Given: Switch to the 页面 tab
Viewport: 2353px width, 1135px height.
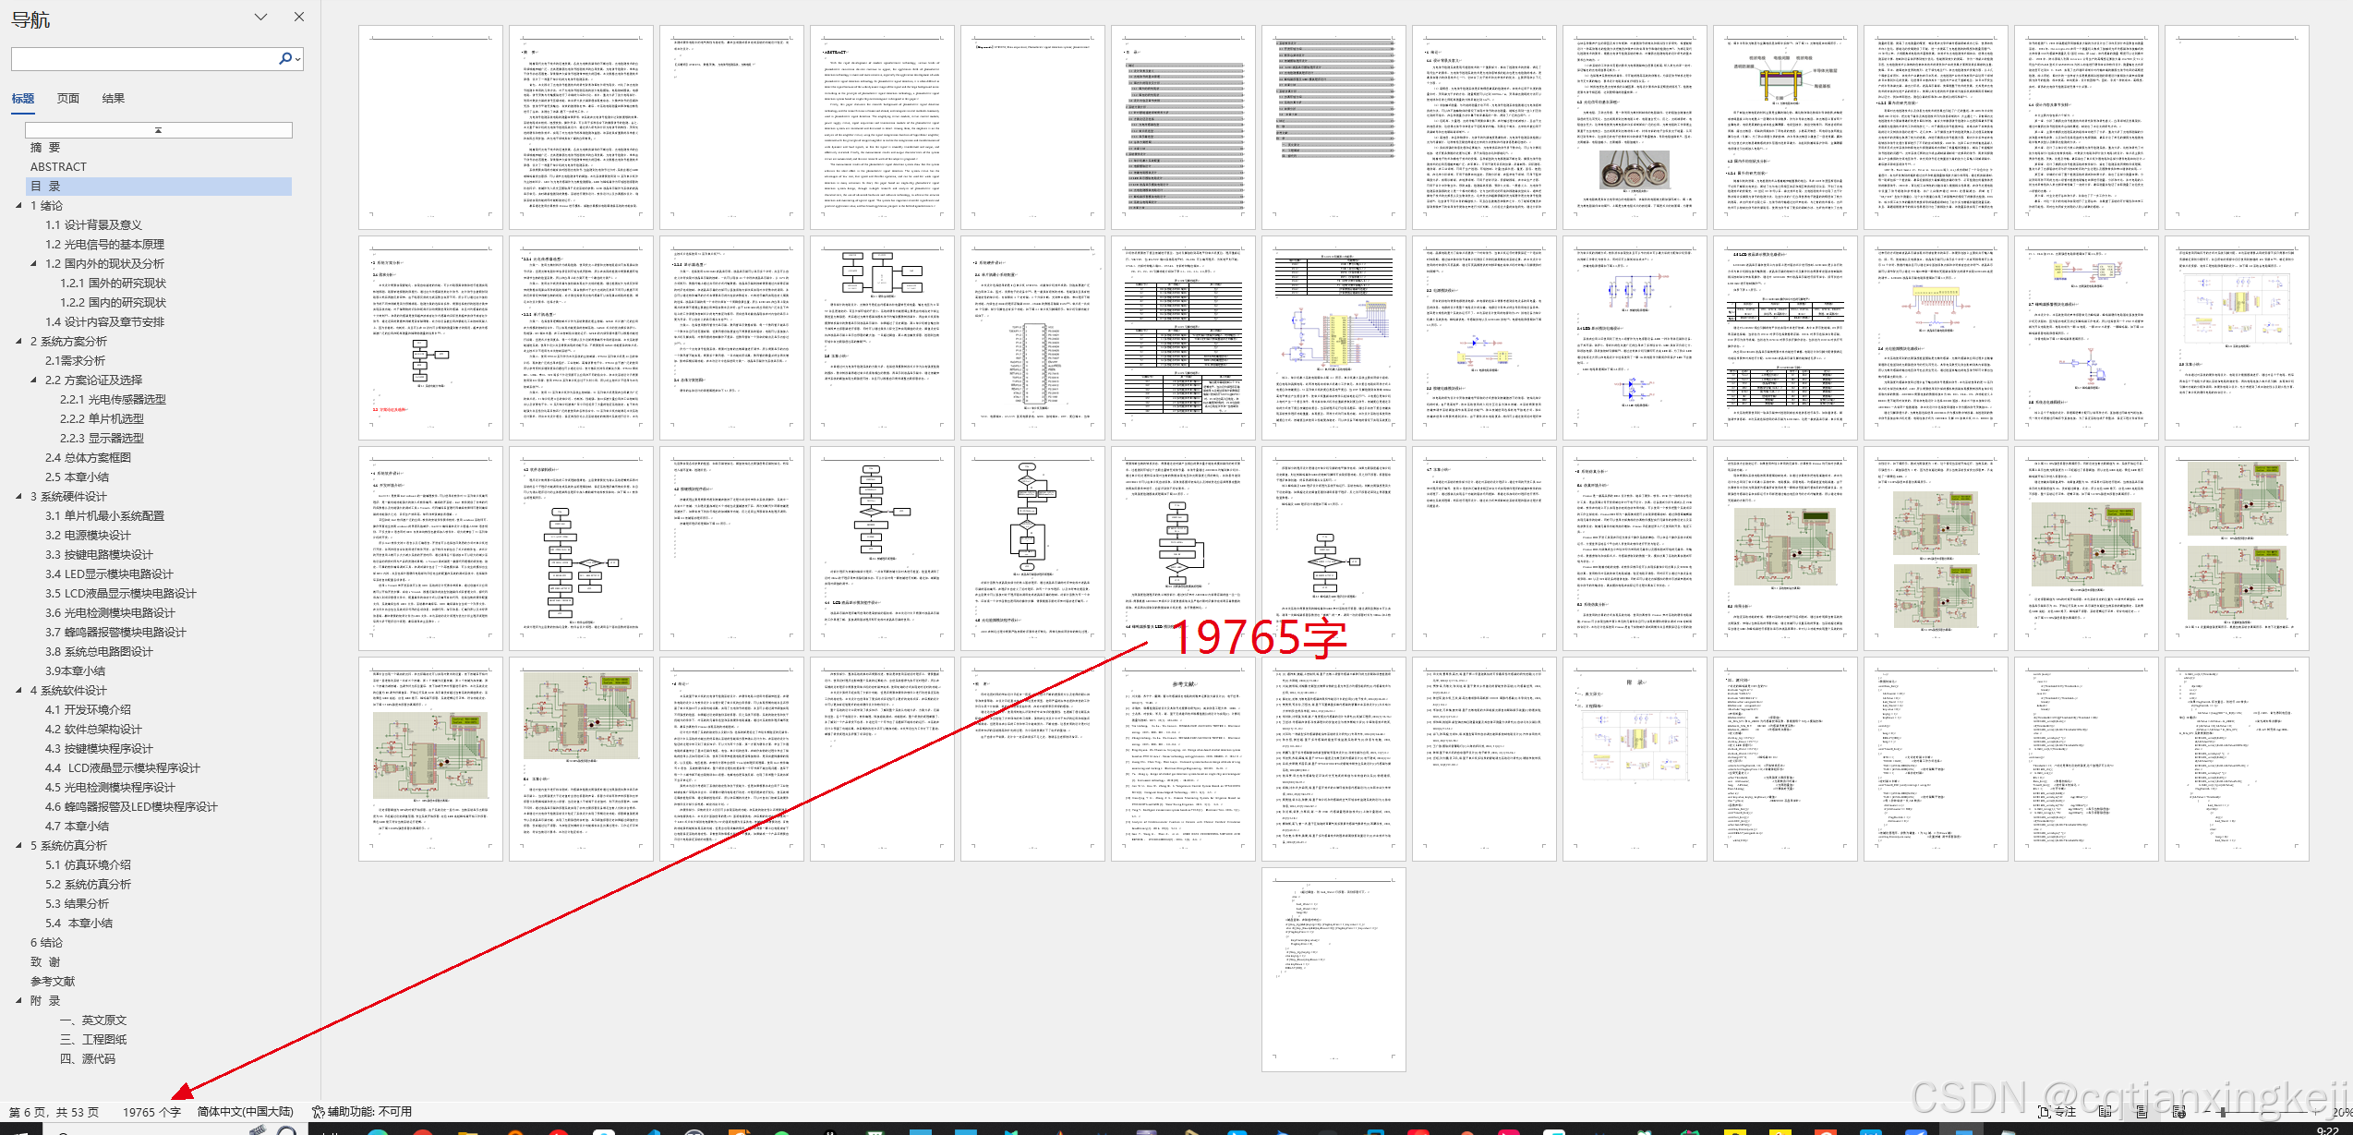Looking at the screenshot, I should click(x=68, y=99).
